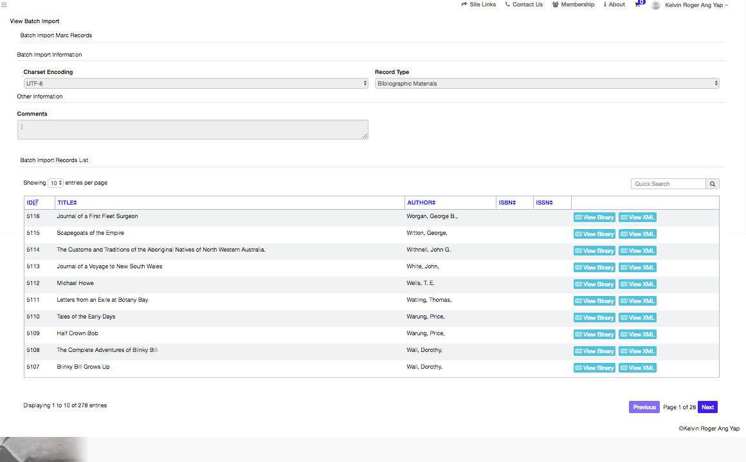This screenshot has width=746, height=462.
Task: View XML for Blinky Bill Grows Up
Action: pyautogui.click(x=637, y=368)
